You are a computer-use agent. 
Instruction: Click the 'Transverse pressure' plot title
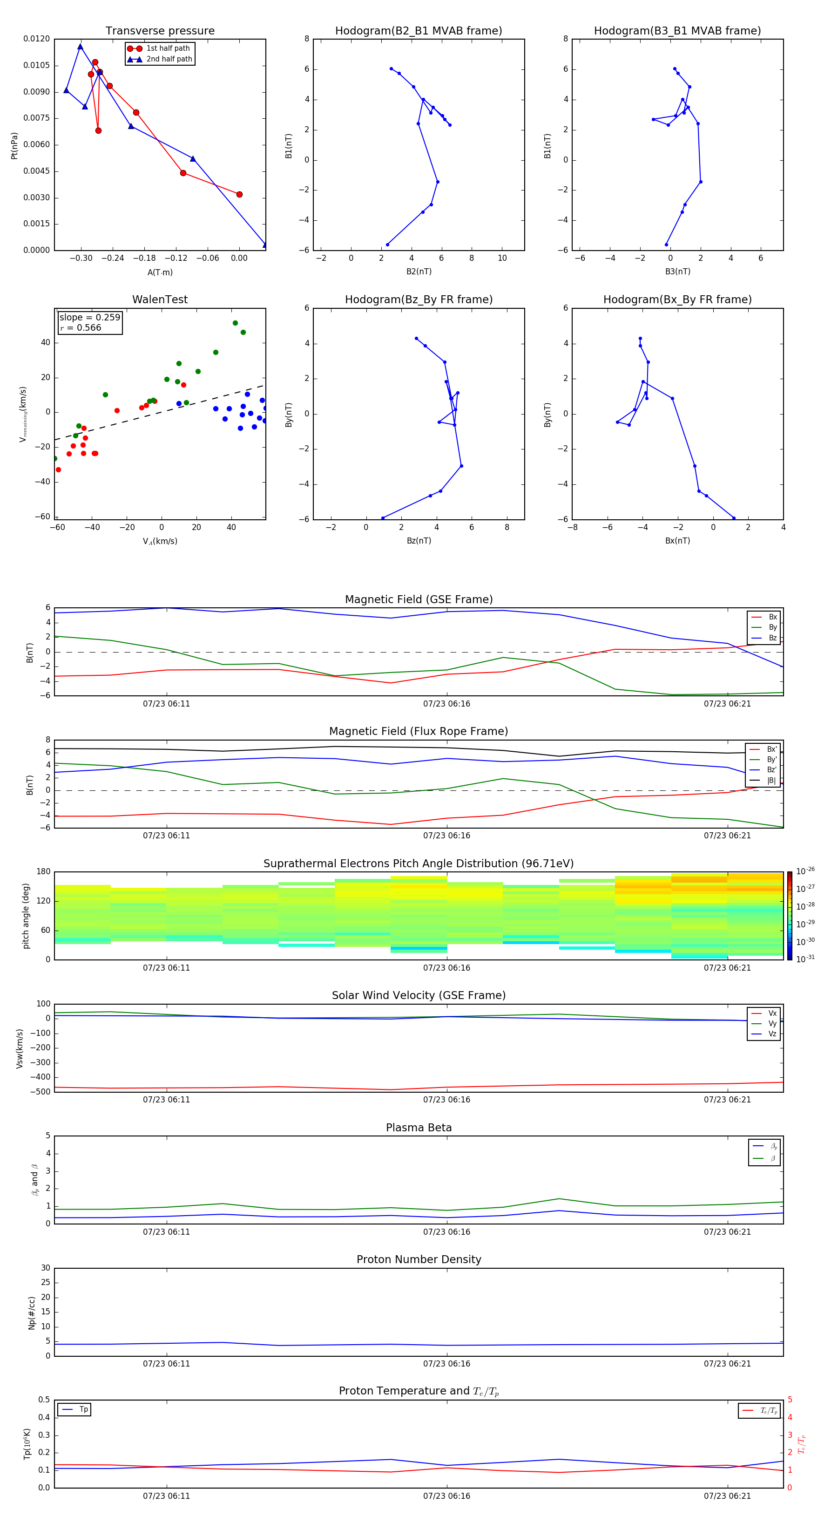point(160,31)
